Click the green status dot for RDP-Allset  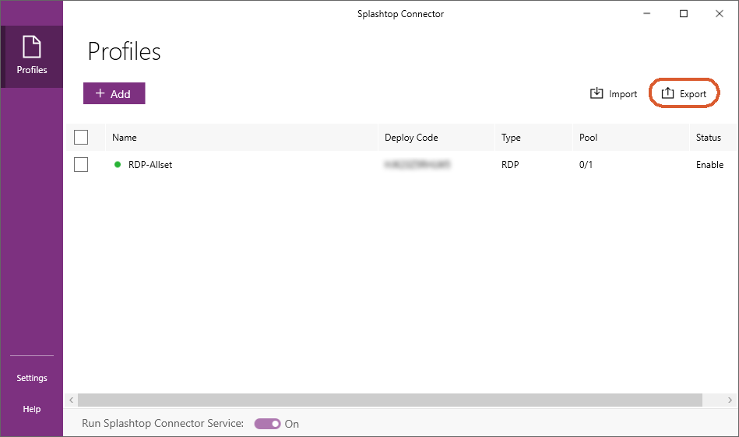click(118, 164)
